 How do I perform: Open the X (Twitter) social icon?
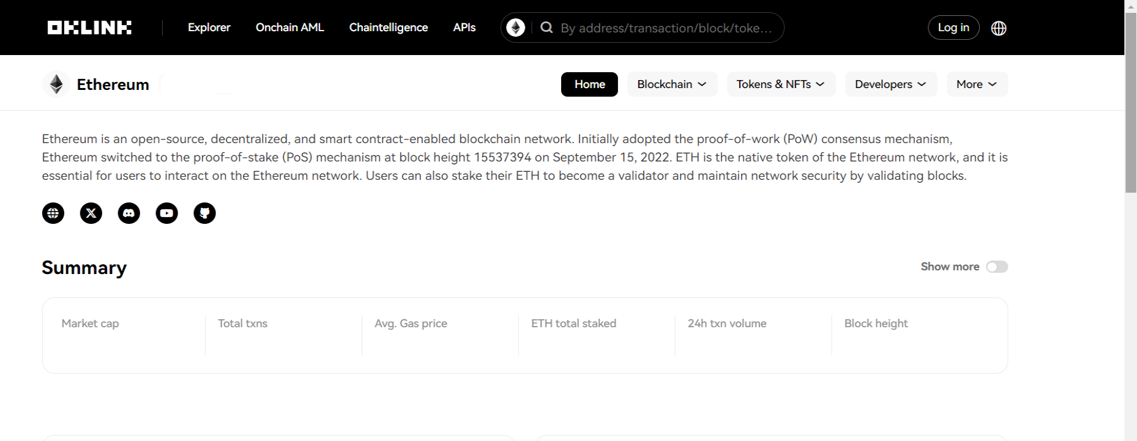click(x=91, y=213)
